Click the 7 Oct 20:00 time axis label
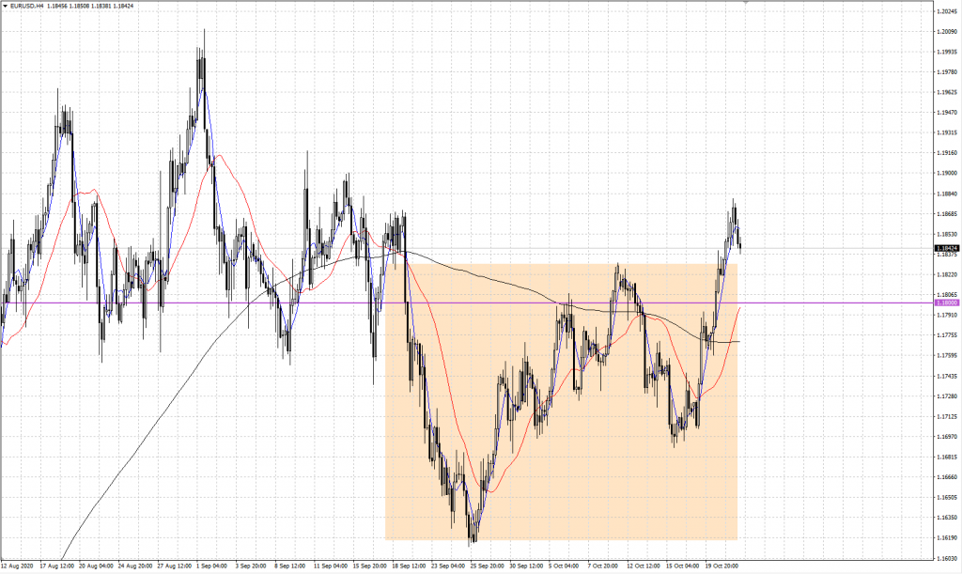Image resolution: width=962 pixels, height=574 pixels. (x=604, y=566)
